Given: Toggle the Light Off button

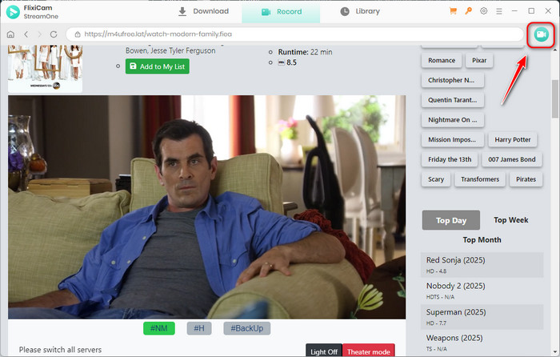Looking at the screenshot, I should point(323,351).
